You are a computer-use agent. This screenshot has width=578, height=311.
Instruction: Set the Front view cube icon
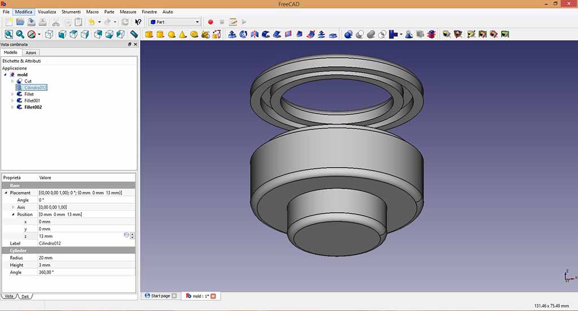click(62, 34)
